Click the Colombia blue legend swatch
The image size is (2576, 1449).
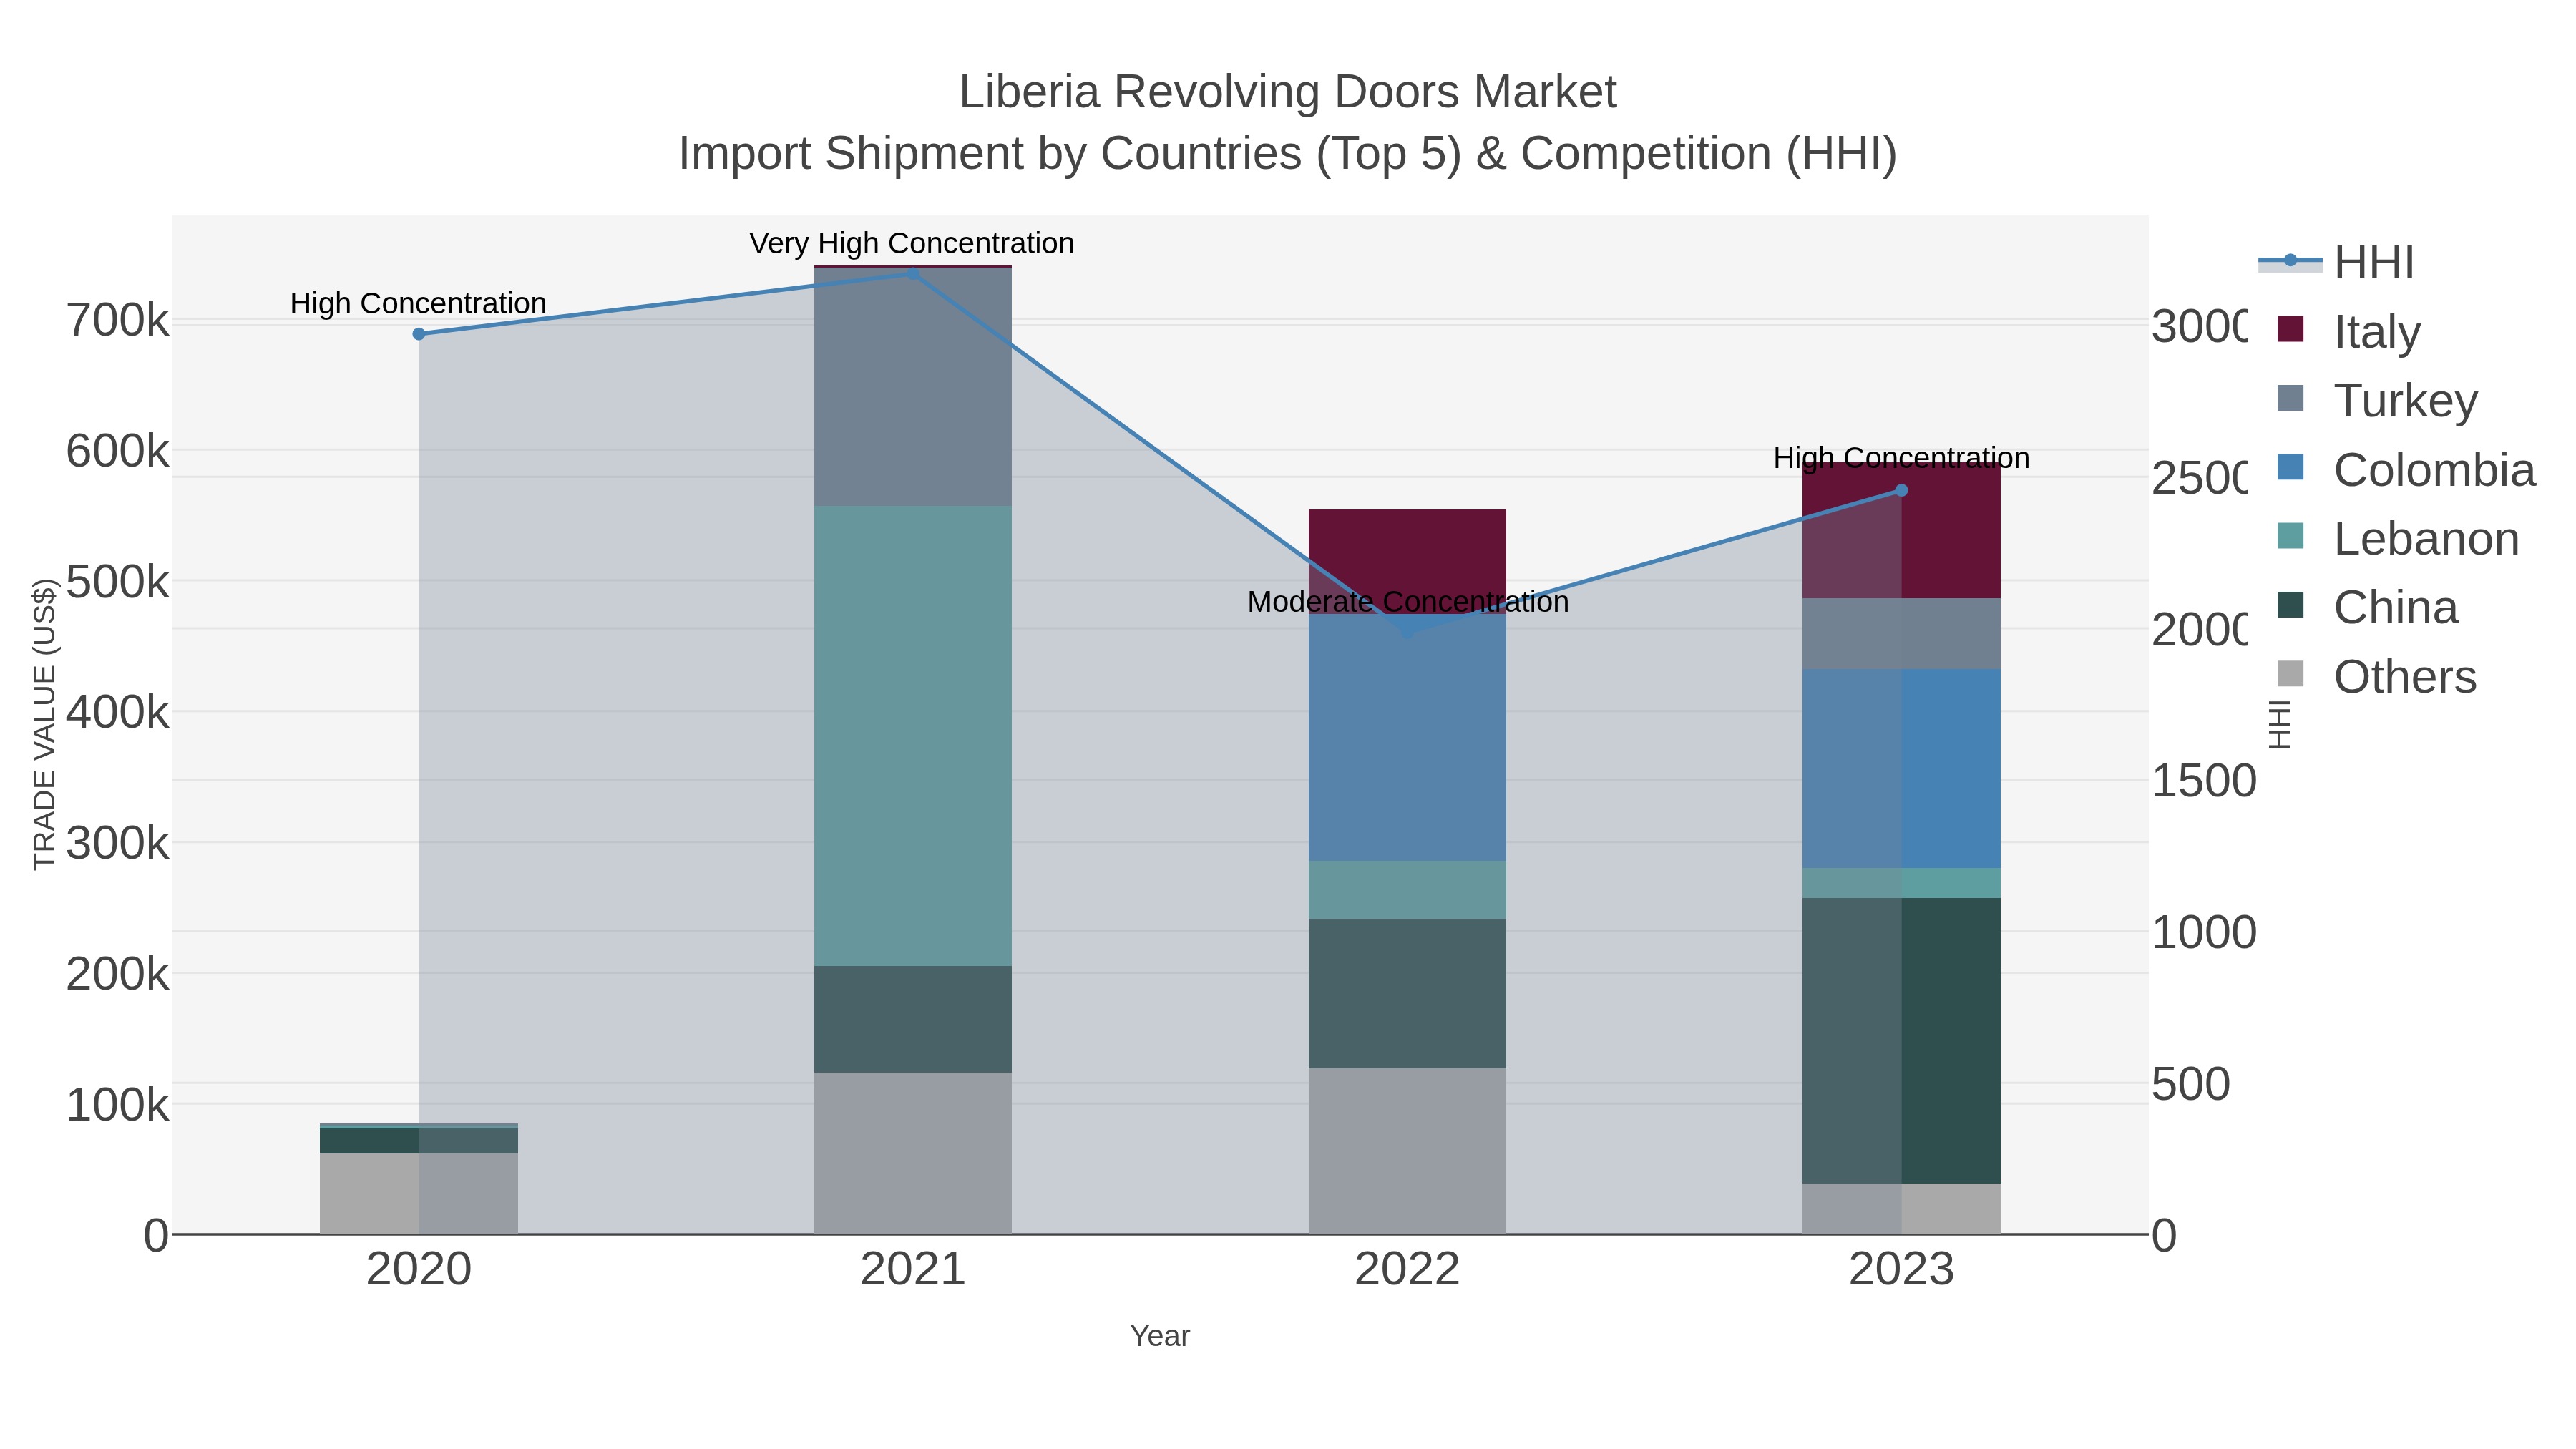click(x=2290, y=467)
